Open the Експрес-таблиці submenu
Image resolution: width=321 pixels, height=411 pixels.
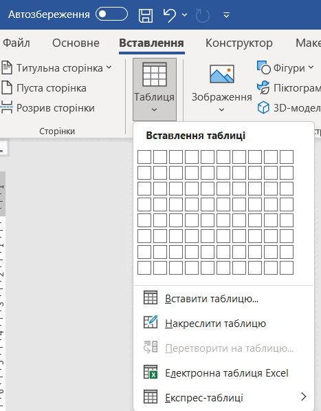click(x=223, y=397)
